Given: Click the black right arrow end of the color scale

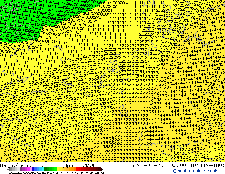Looking at the screenshot, I should [102, 169].
